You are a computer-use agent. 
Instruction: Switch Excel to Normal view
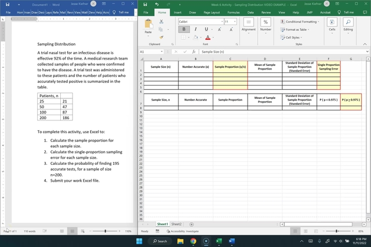tap(295, 231)
